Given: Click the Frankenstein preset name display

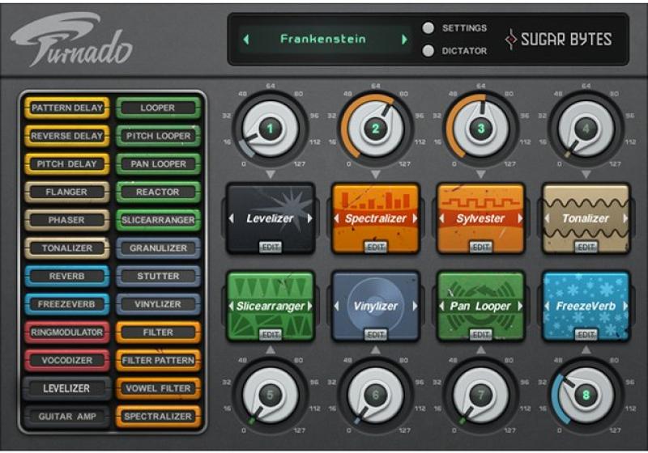Looking at the screenshot, I should 323,39.
